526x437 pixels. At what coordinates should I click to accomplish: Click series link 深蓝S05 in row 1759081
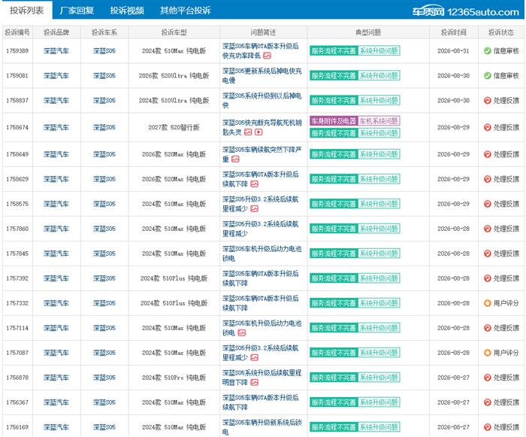pyautogui.click(x=104, y=76)
